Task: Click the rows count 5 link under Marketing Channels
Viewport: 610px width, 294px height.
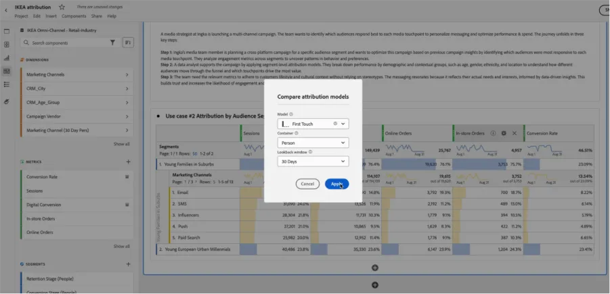Action: point(213,181)
